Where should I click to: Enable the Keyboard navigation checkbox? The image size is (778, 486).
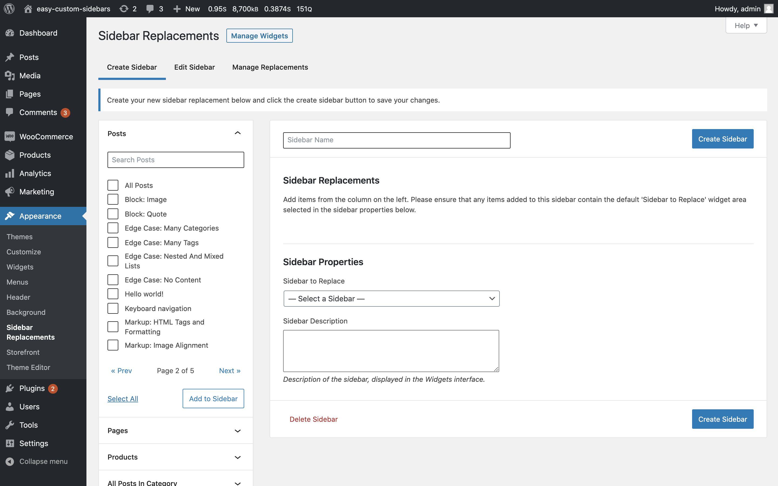tap(113, 308)
